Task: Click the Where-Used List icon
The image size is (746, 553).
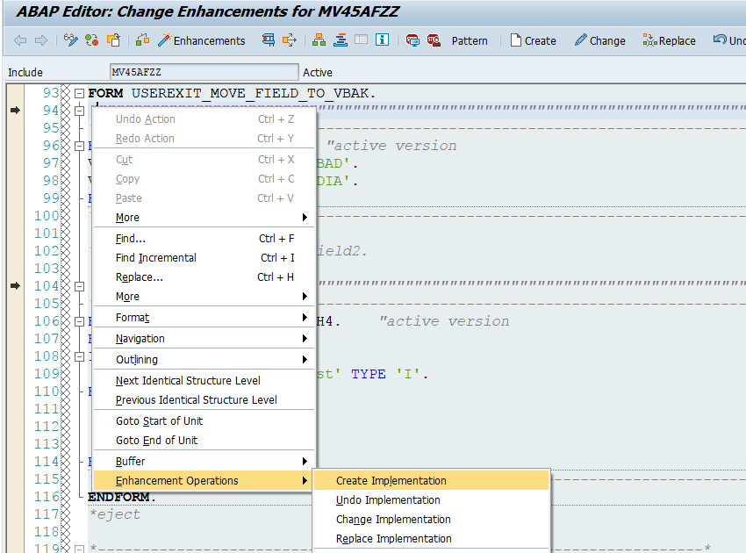Action: [319, 39]
